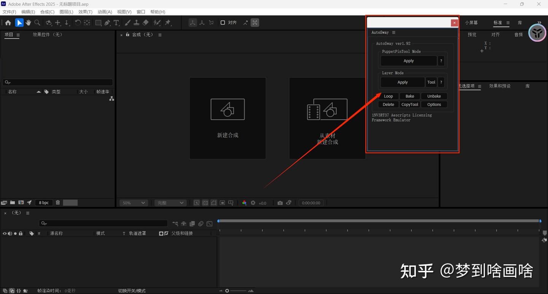
Task: Click the Loop button in AutoSway
Action: [x=389, y=96]
